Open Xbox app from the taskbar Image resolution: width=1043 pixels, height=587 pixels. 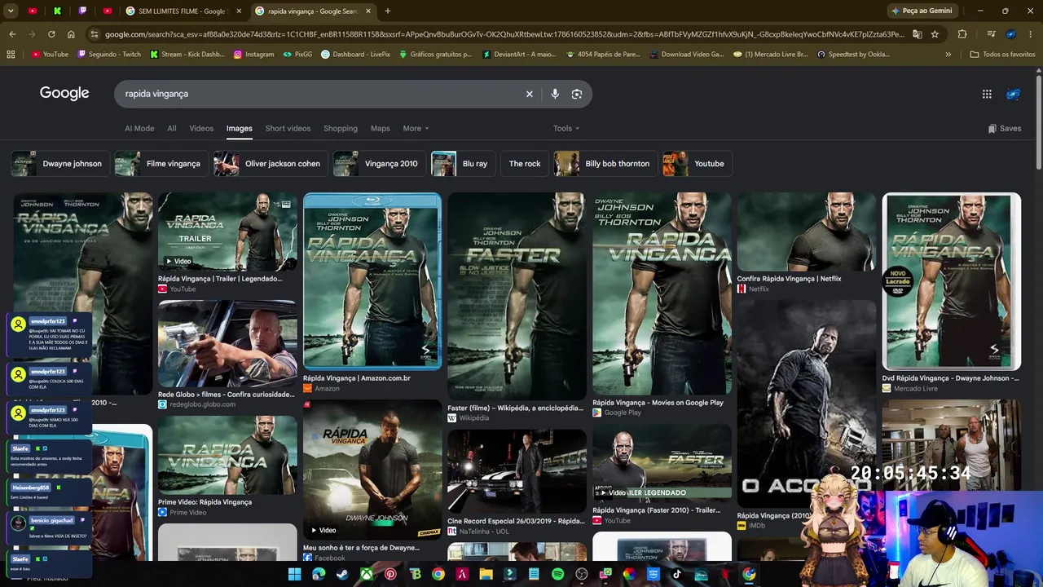coord(367,574)
